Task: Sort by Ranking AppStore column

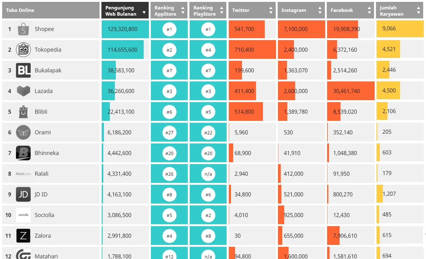Action: pos(169,11)
